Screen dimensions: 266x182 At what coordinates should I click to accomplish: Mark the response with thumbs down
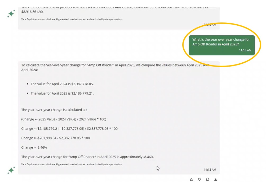pos(199,179)
